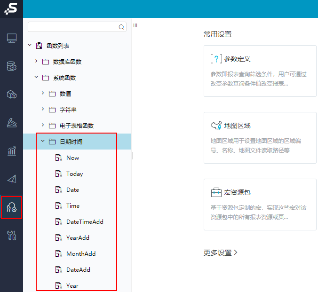Click the 函数列表 function list icon

39,46
